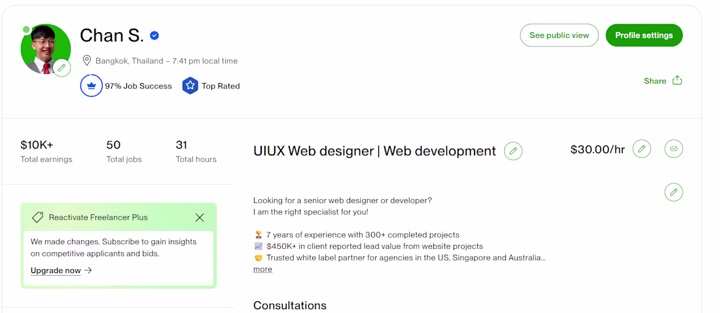The image size is (720, 313).
Task: Click the profile photo of Chan S.
Action: point(45,49)
